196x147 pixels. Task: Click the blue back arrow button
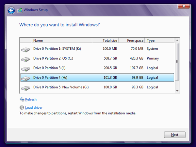[11, 10]
